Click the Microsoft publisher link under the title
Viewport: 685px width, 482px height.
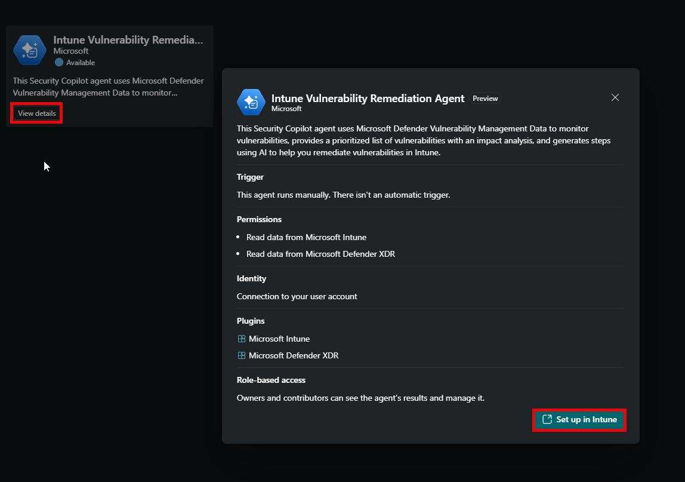pos(287,109)
